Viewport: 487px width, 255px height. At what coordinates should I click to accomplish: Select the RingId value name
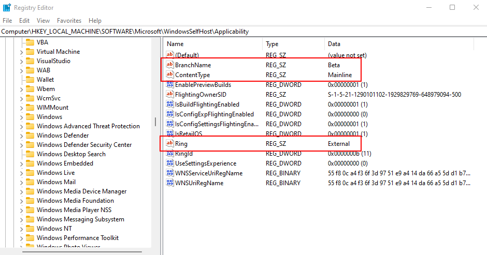pyautogui.click(x=183, y=154)
